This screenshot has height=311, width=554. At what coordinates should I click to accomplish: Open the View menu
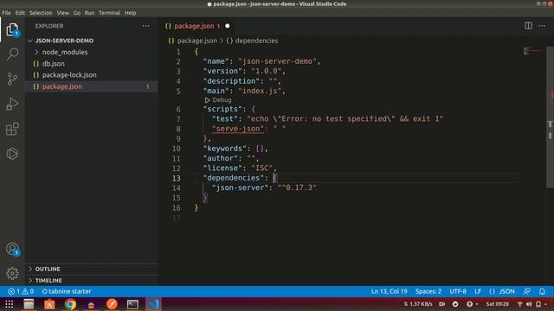pos(63,13)
